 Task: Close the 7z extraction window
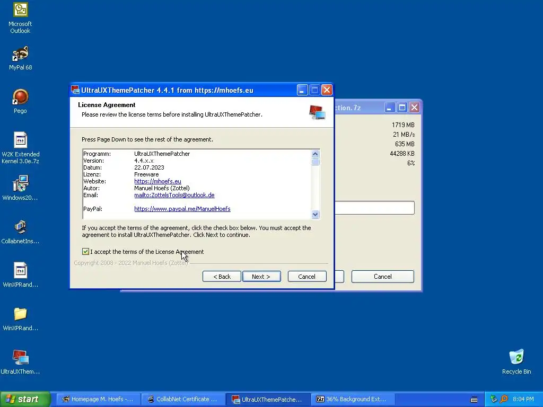pyautogui.click(x=414, y=108)
